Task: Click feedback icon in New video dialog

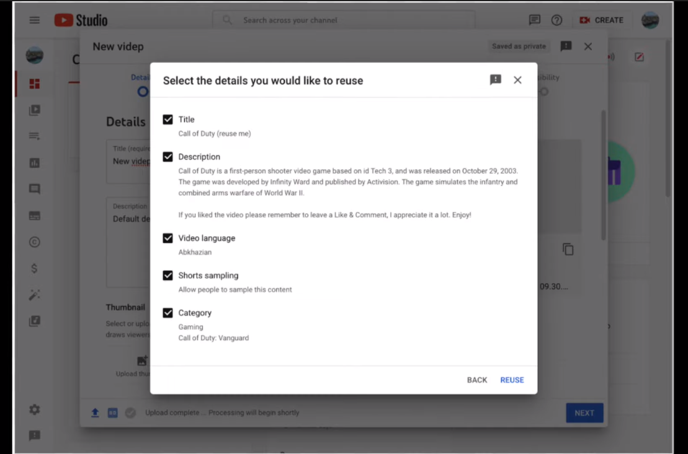Action: (566, 46)
